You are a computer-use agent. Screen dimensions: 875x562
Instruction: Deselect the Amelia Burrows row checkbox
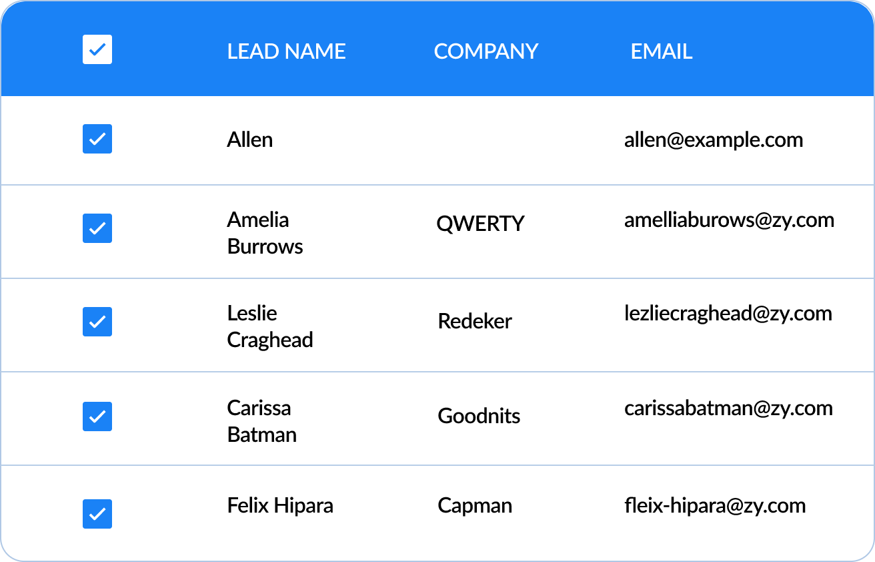97,228
